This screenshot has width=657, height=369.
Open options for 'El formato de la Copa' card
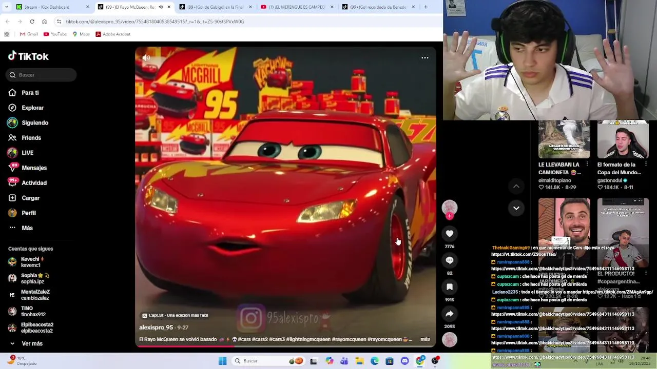[646, 165]
